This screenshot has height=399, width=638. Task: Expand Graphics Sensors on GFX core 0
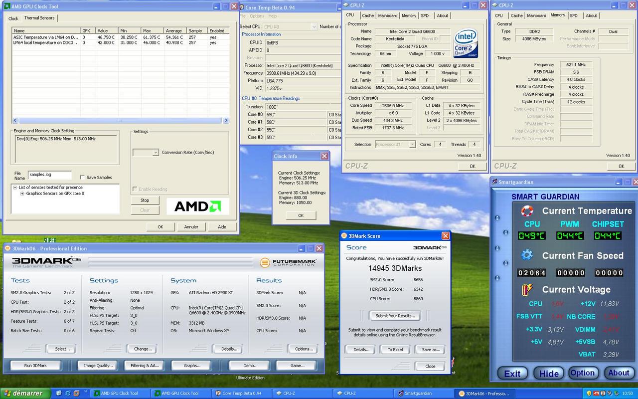coord(22,194)
